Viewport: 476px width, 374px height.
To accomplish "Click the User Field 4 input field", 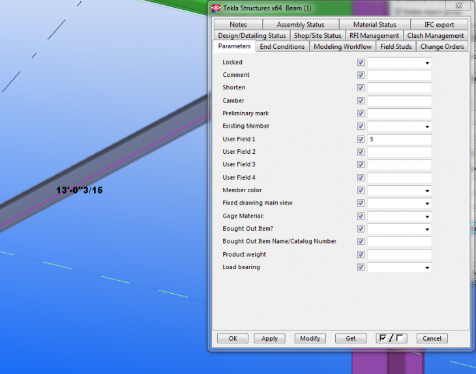I will 400,178.
